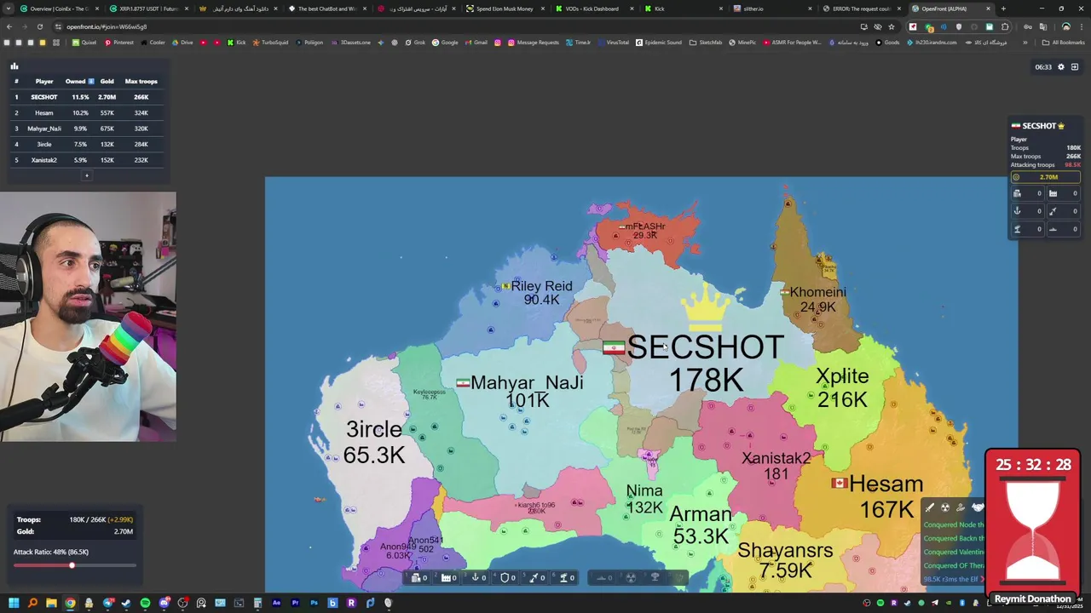Click Arman 53.3K territory label
The width and height of the screenshot is (1091, 613).
pos(701,525)
